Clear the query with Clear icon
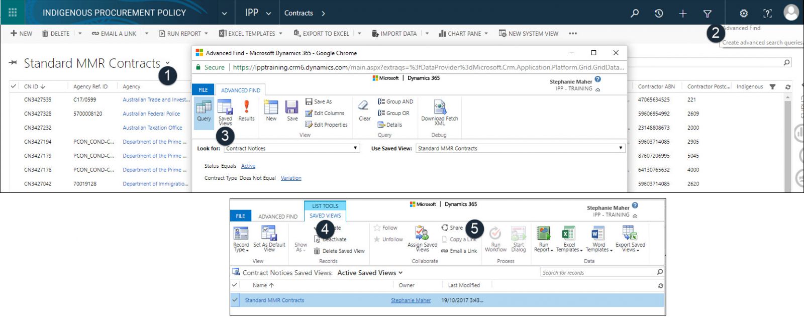Screen dimensions: 804x321 pos(364,111)
